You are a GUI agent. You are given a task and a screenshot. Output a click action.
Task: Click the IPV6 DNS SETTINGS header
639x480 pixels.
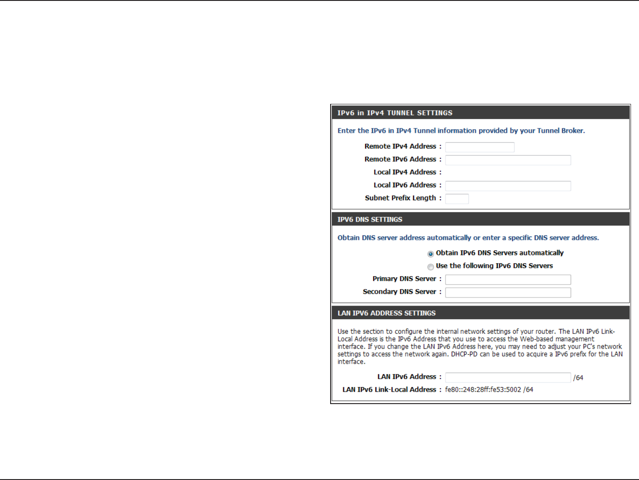(x=481, y=219)
